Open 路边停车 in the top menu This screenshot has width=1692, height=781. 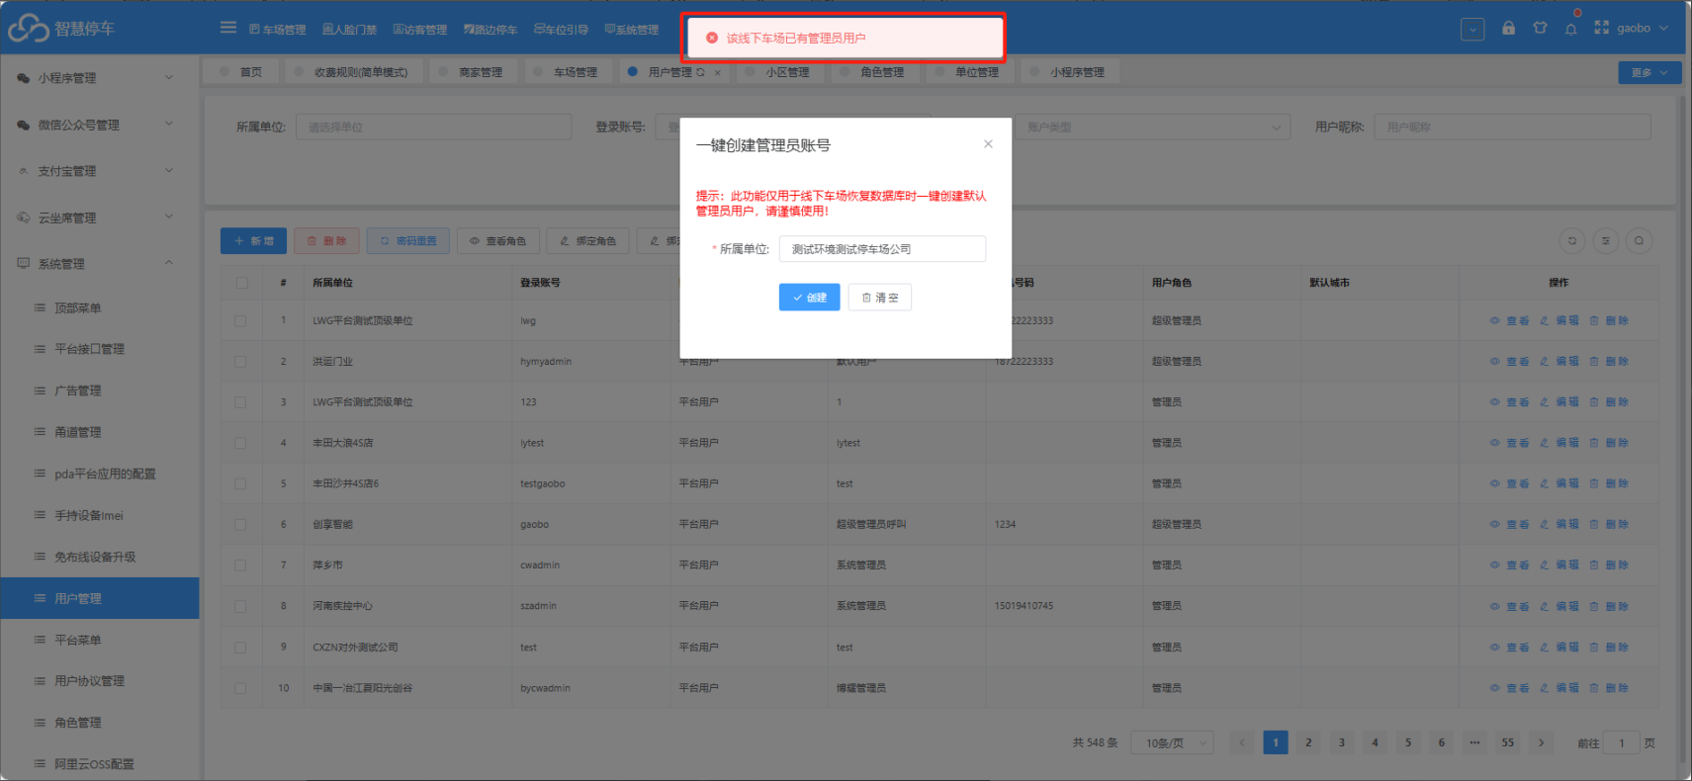(490, 30)
